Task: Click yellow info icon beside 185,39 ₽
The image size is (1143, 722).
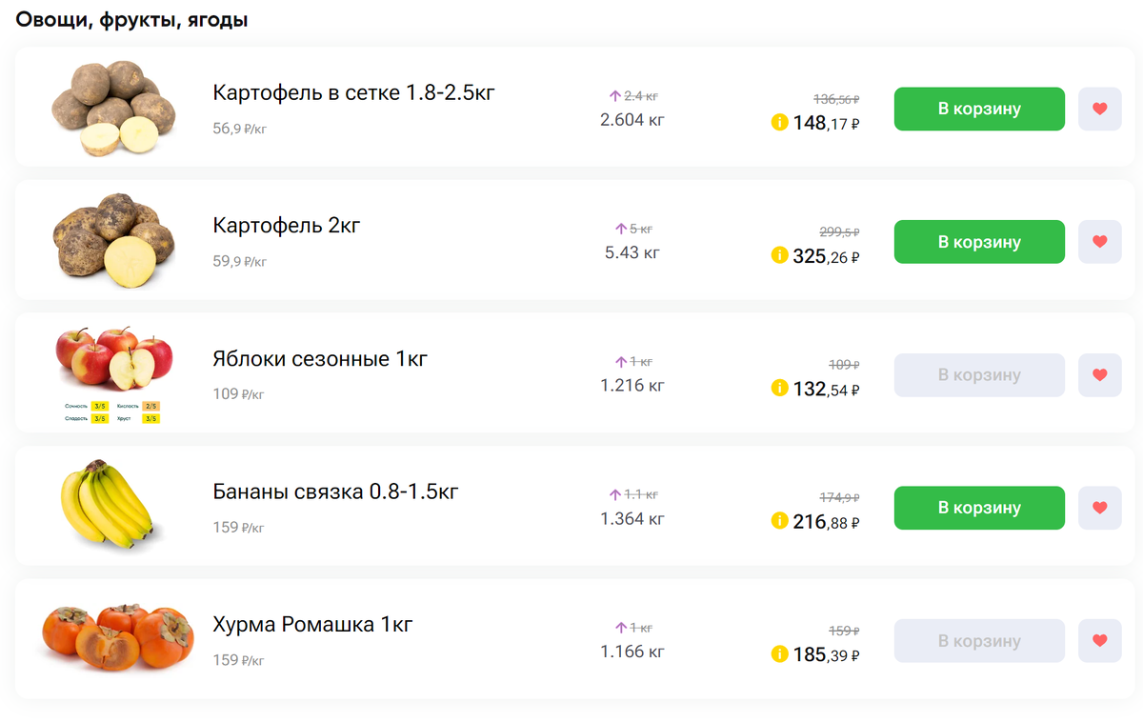Action: click(779, 654)
